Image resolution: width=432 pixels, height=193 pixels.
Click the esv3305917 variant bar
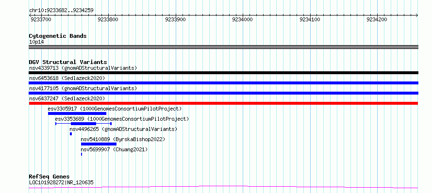[x=77, y=113]
